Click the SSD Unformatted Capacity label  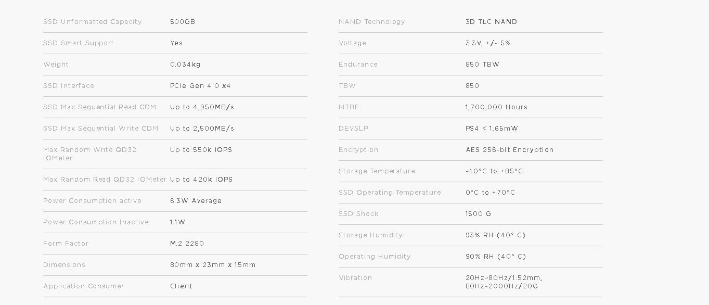(92, 22)
